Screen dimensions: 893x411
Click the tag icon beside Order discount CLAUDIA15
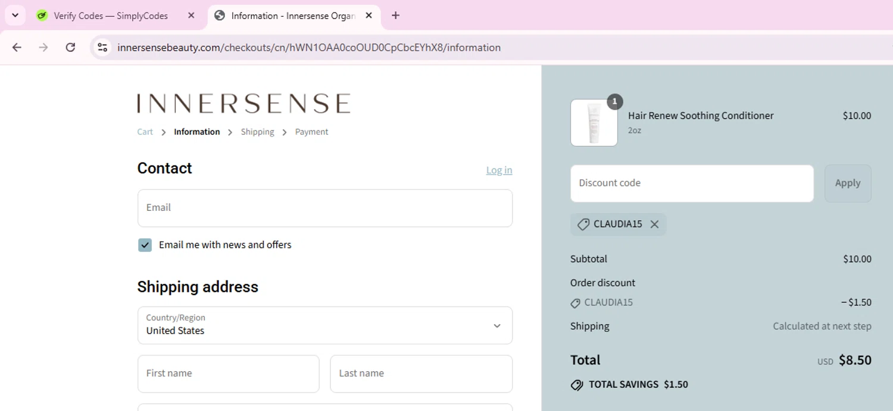575,303
